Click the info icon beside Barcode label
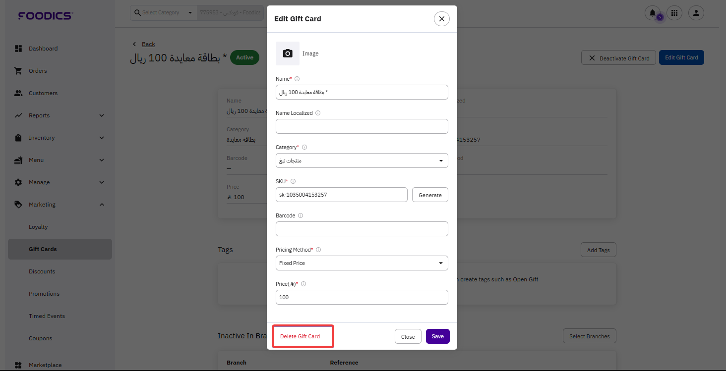 pyautogui.click(x=301, y=215)
